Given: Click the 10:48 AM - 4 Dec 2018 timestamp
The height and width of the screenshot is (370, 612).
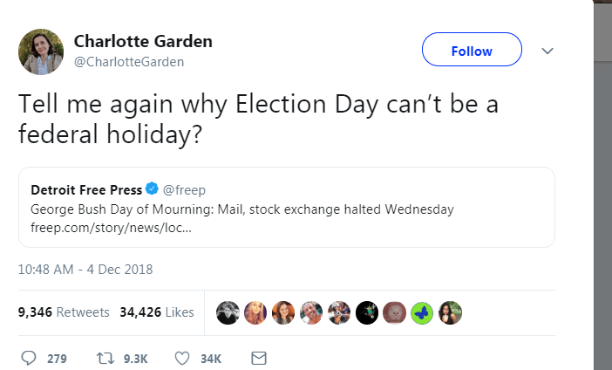Looking at the screenshot, I should point(85,269).
